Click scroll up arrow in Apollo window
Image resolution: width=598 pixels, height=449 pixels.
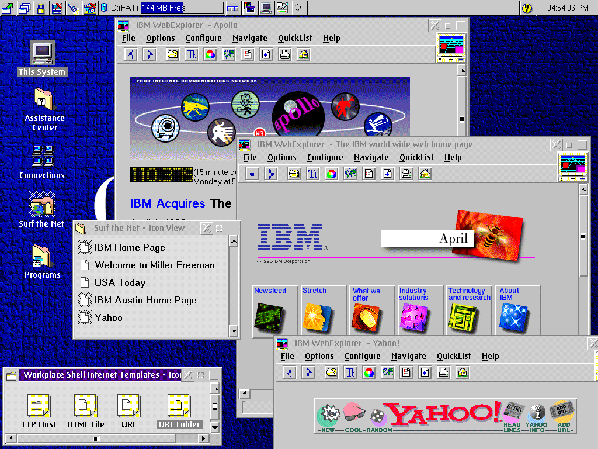tap(462, 71)
